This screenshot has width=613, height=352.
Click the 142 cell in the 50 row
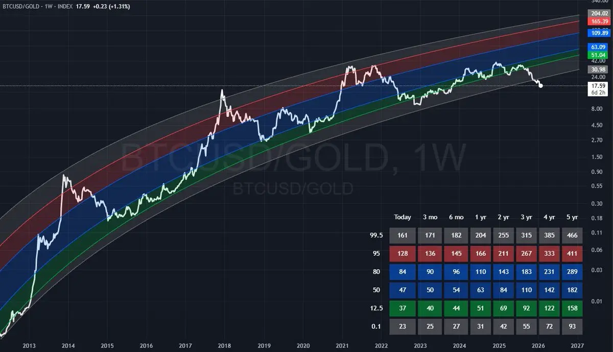pyautogui.click(x=549, y=291)
